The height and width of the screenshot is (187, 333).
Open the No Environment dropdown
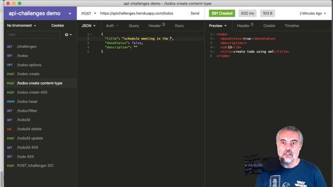pos(21,25)
